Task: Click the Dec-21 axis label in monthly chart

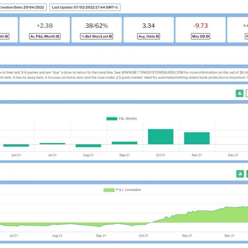Action: 233,155
